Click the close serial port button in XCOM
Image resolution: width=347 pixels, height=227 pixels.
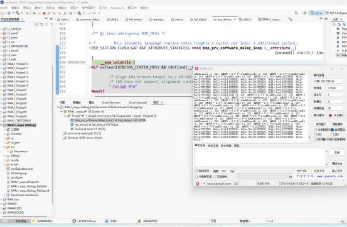pyautogui.click(x=336, y=115)
